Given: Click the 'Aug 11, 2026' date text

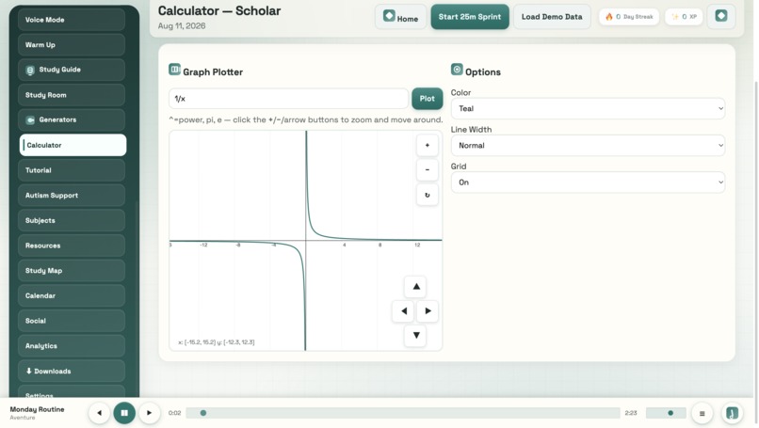Looking at the screenshot, I should click(182, 26).
